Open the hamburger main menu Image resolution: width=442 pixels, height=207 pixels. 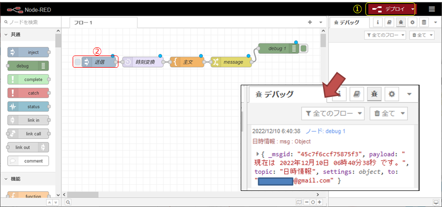pos(432,9)
